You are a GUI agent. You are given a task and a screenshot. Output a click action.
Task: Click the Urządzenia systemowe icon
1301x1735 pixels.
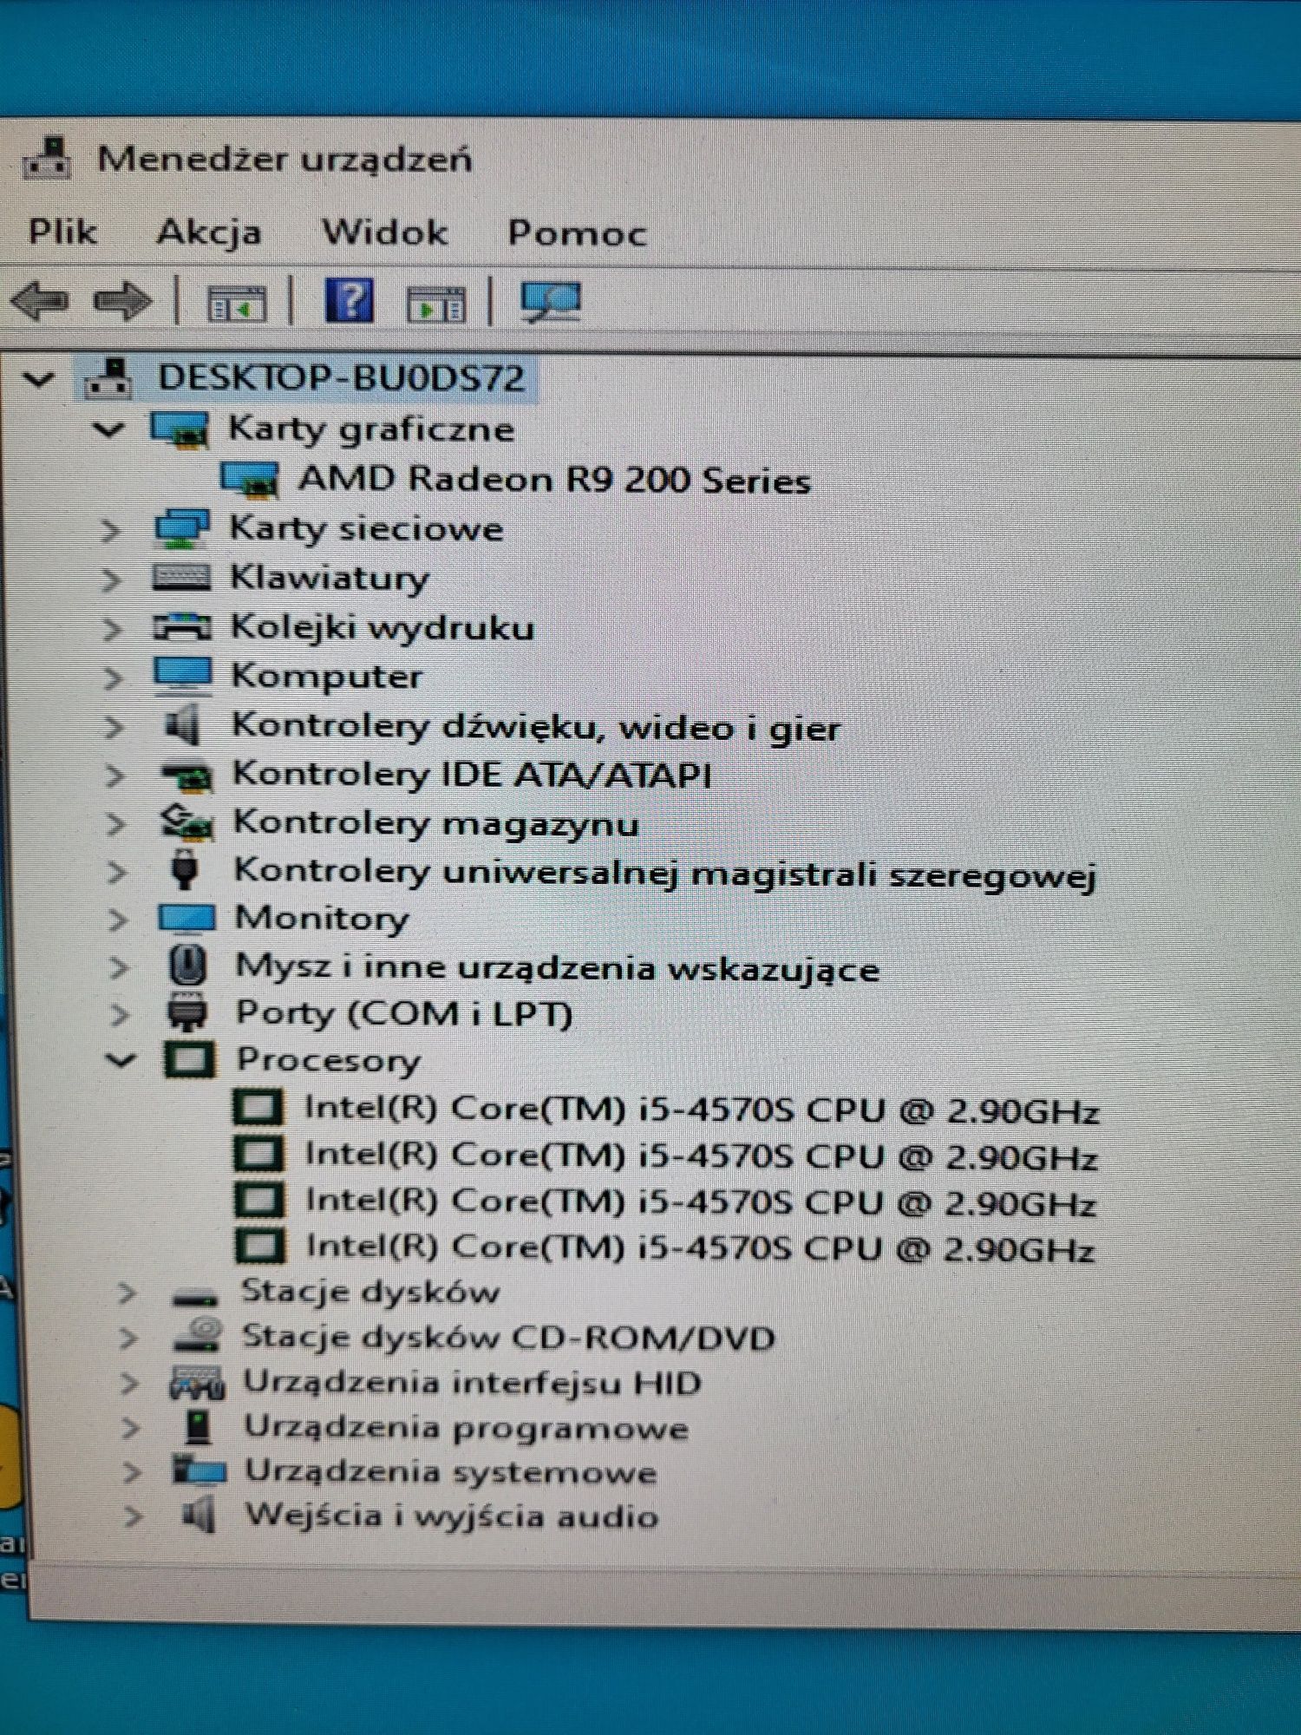click(x=199, y=1470)
